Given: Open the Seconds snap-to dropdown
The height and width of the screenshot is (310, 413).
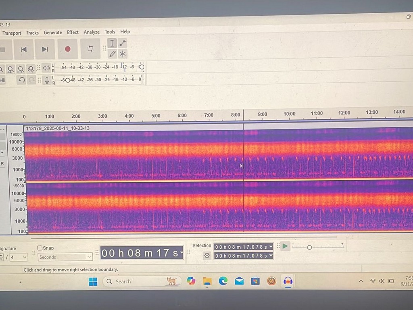Looking at the screenshot, I should click(89, 257).
